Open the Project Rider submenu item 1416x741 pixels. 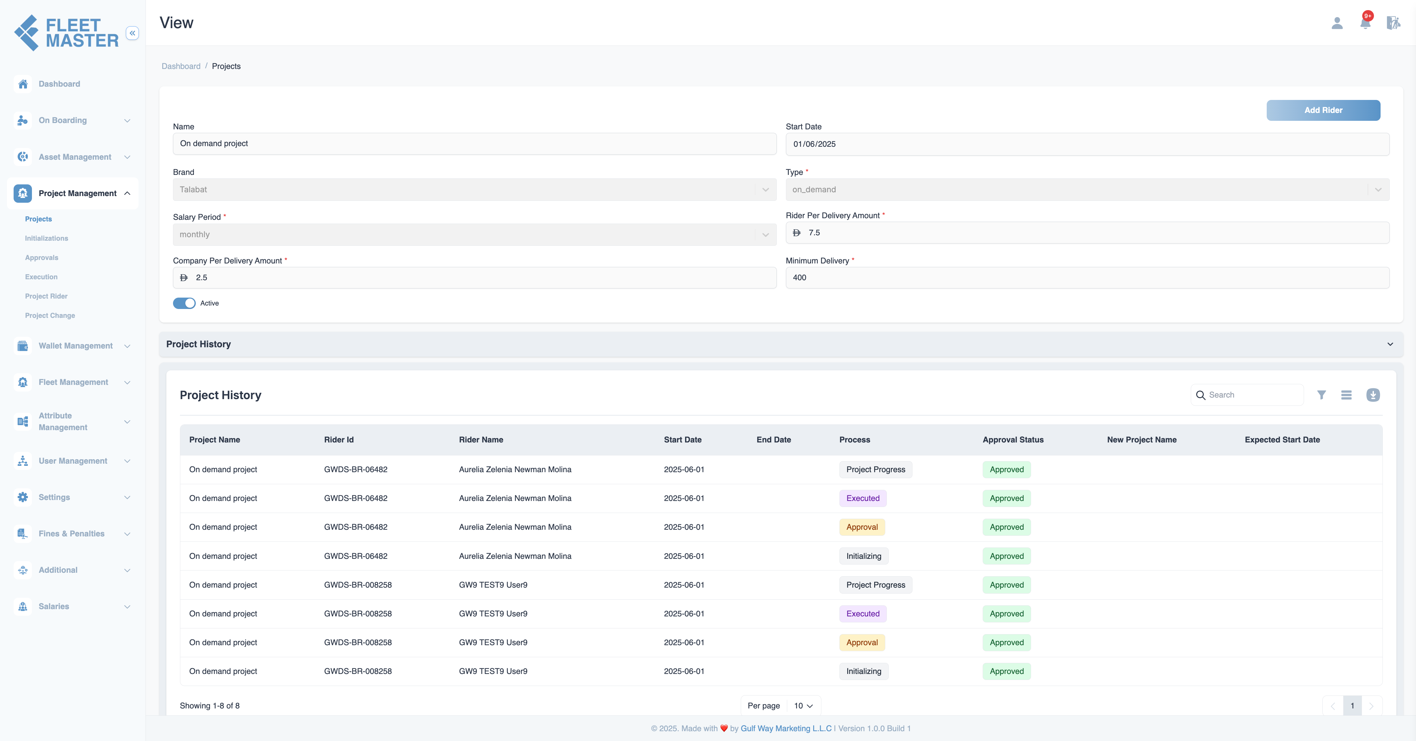46,296
